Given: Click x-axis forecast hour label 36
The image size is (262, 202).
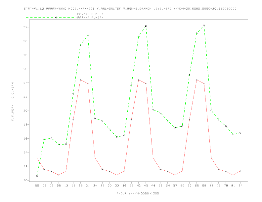Looking at the screenshot, I should coord(124,185).
